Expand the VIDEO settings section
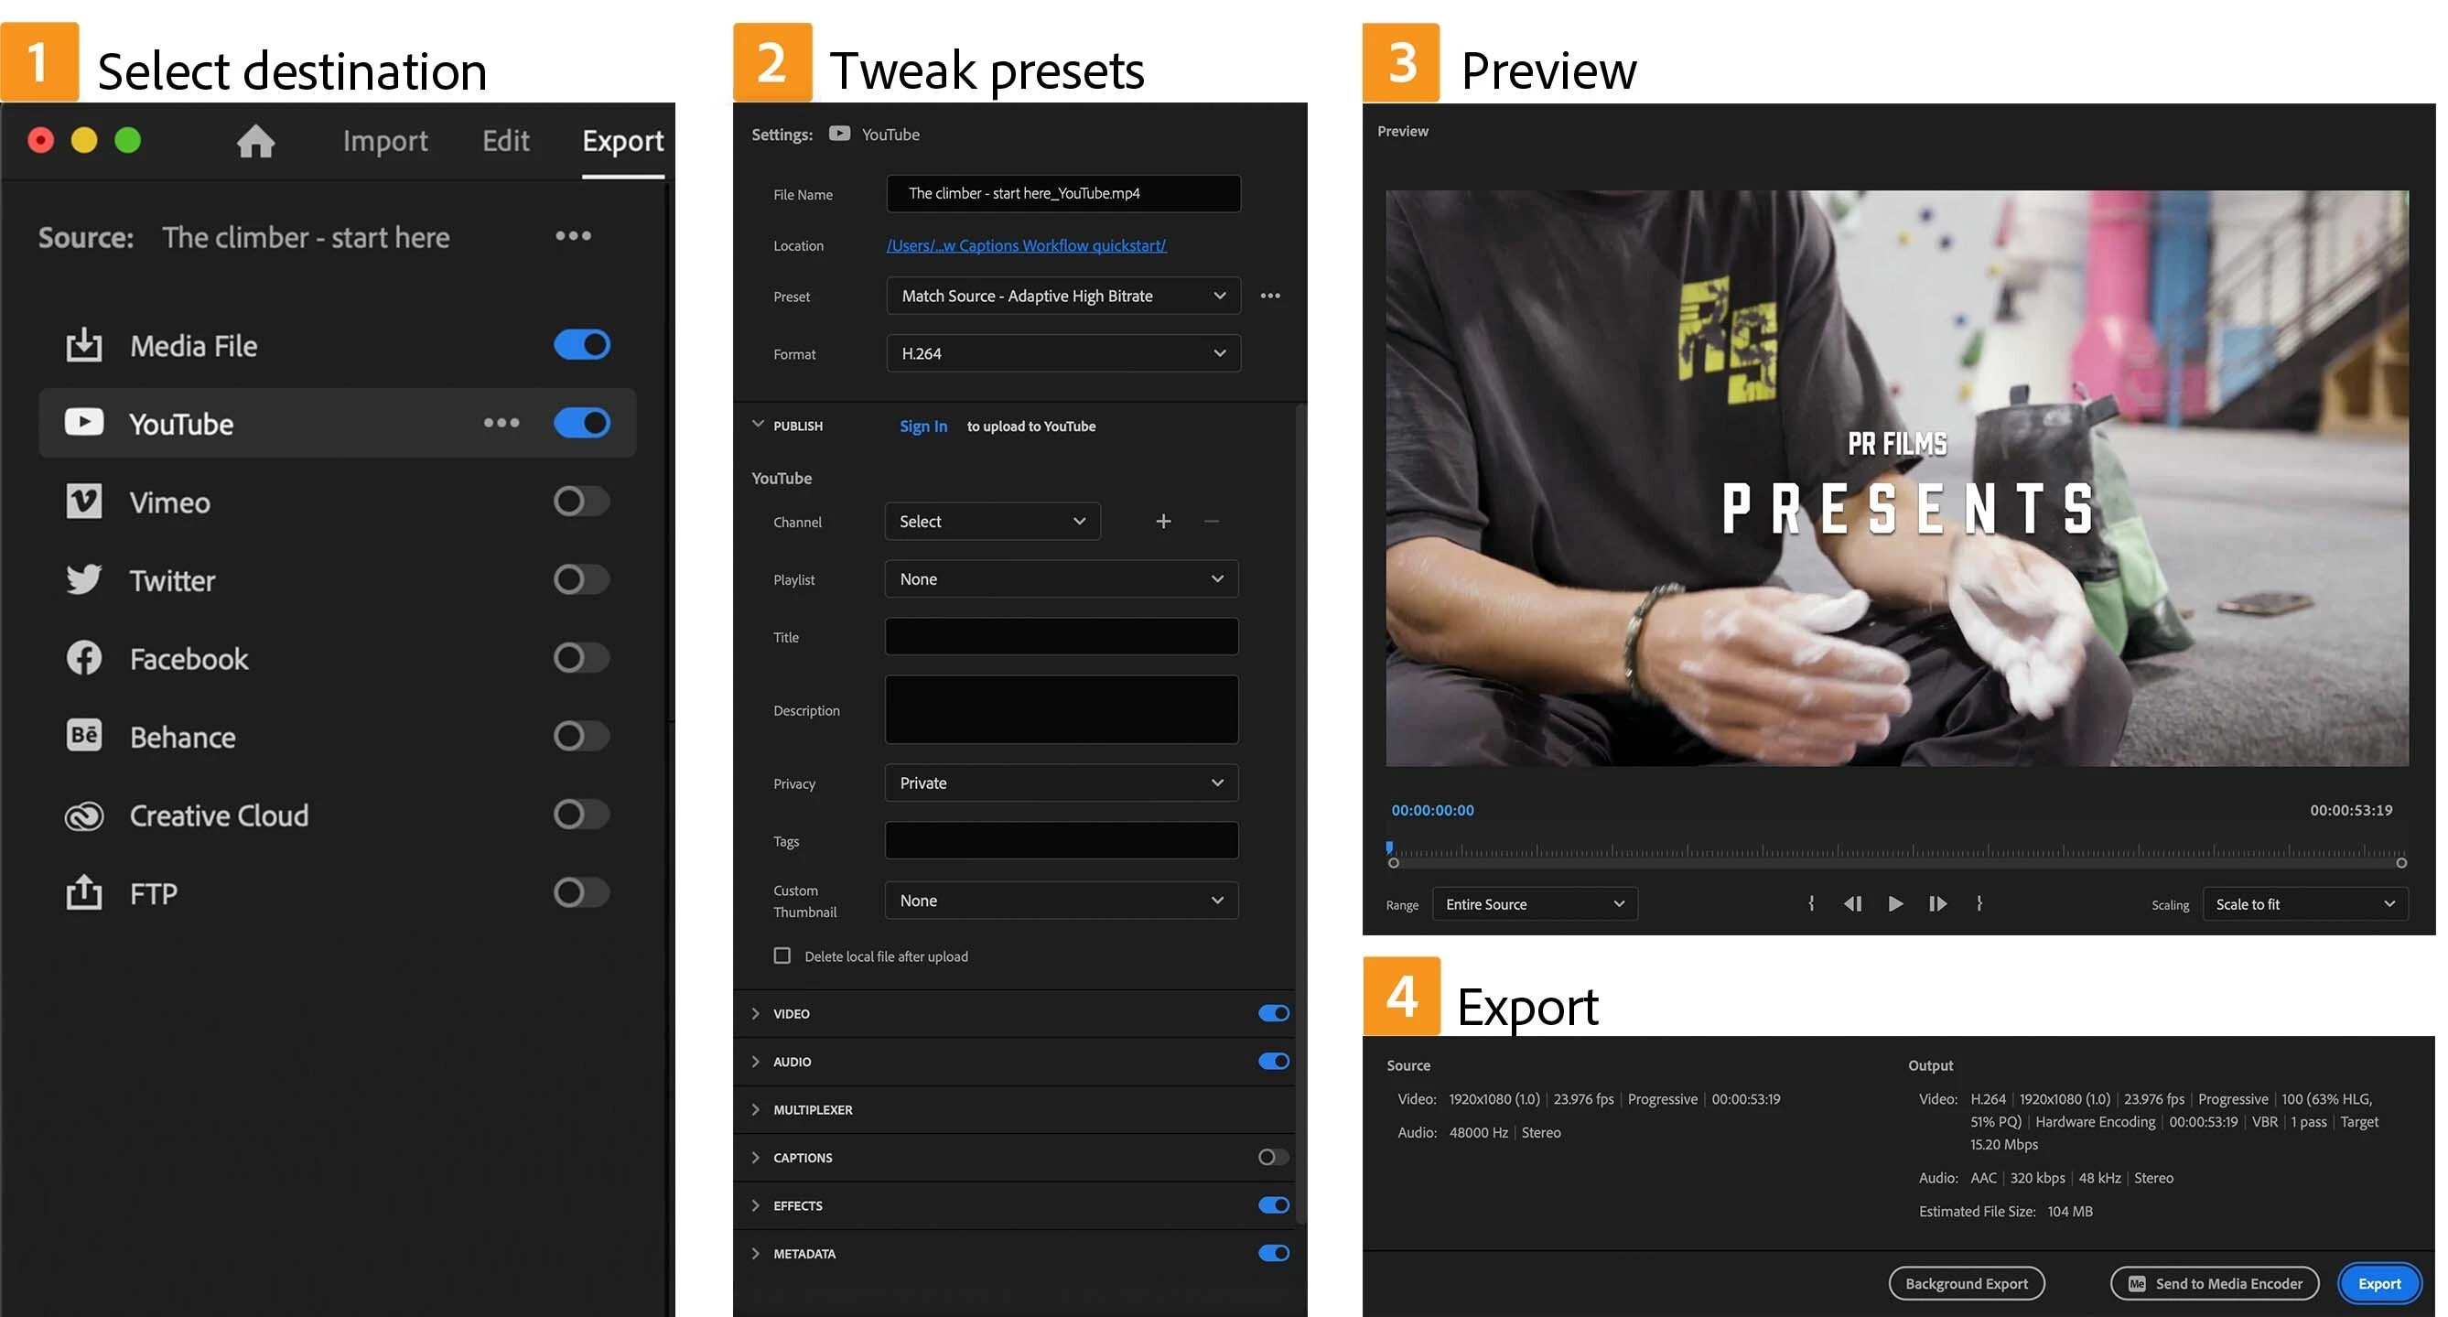Image resolution: width=2448 pixels, height=1317 pixels. tap(757, 1014)
